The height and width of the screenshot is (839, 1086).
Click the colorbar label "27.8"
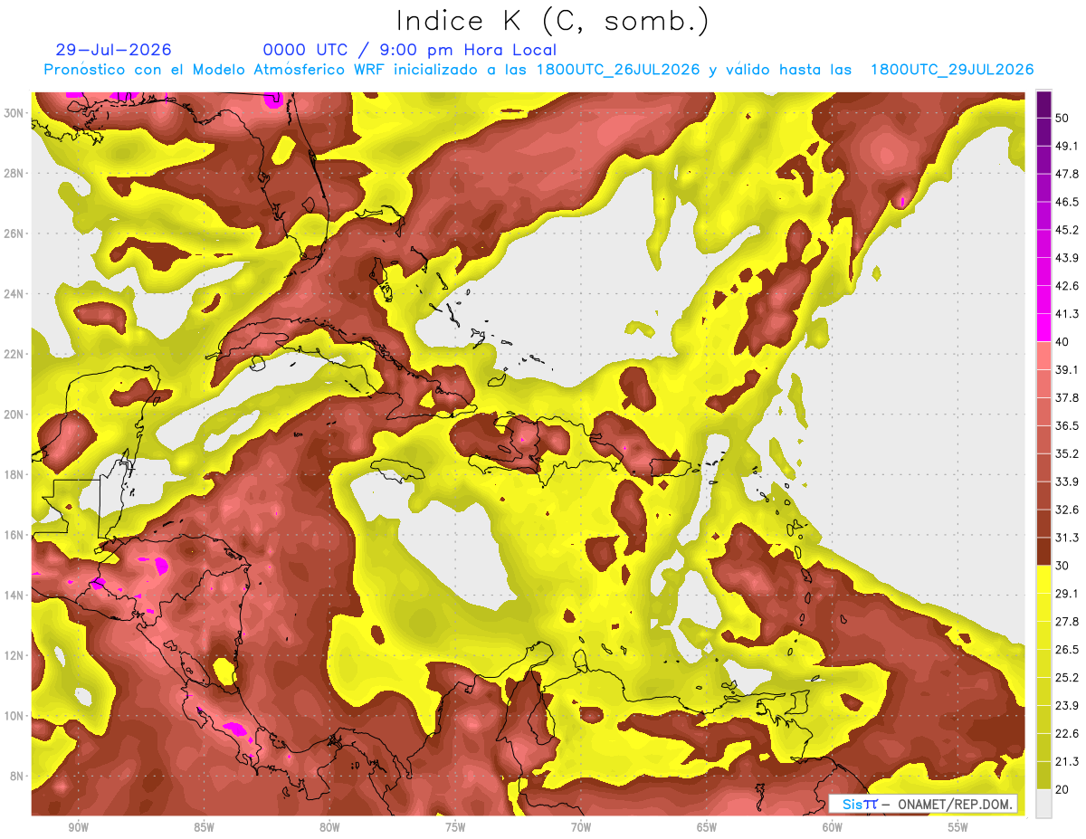[x=1065, y=622]
